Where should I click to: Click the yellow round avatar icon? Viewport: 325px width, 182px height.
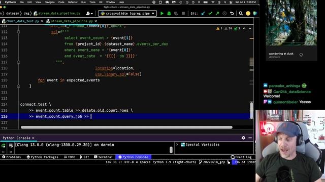pos(248,14)
